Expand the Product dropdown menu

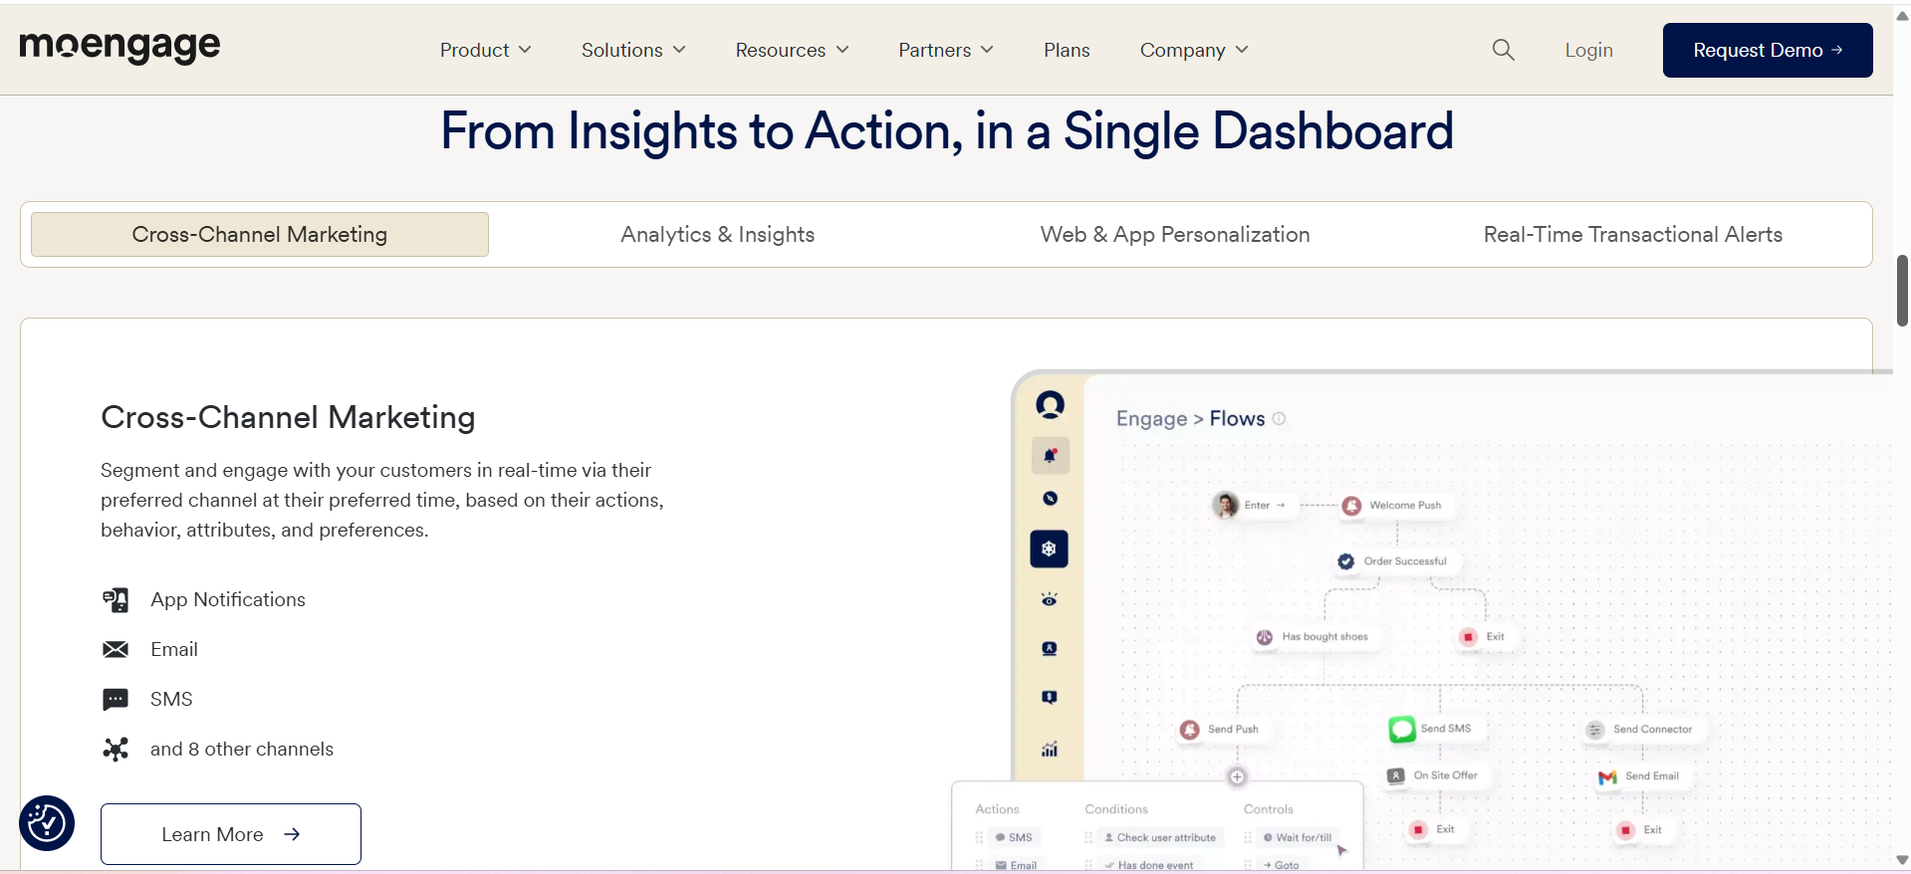[x=485, y=50]
